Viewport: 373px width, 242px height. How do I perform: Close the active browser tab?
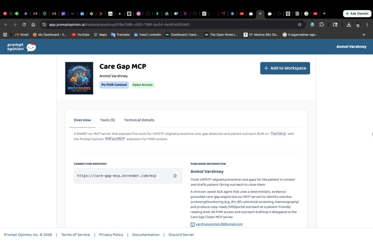tap(260, 13)
